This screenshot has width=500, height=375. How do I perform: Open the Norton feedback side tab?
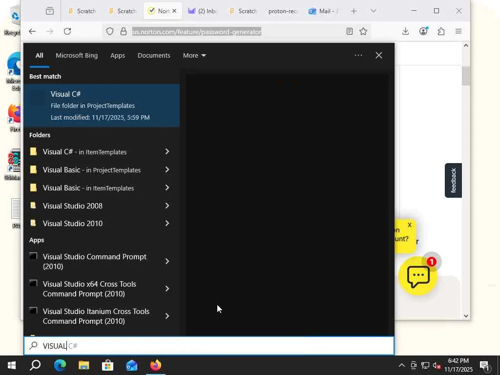pyautogui.click(x=453, y=181)
